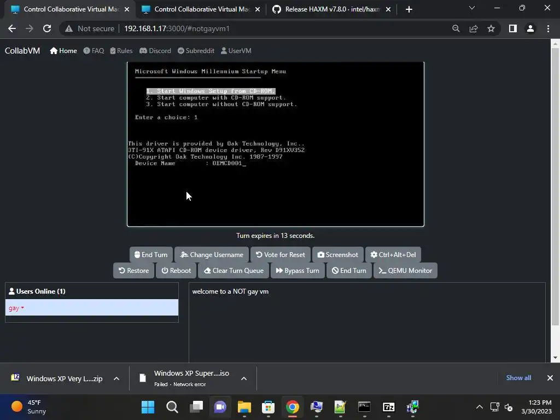Image resolution: width=560 pixels, height=420 pixels.
Task: Open the weather widget showing 45°F Sunny
Action: point(28,407)
